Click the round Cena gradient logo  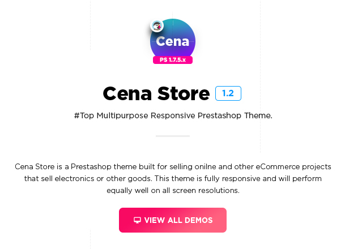173,41
